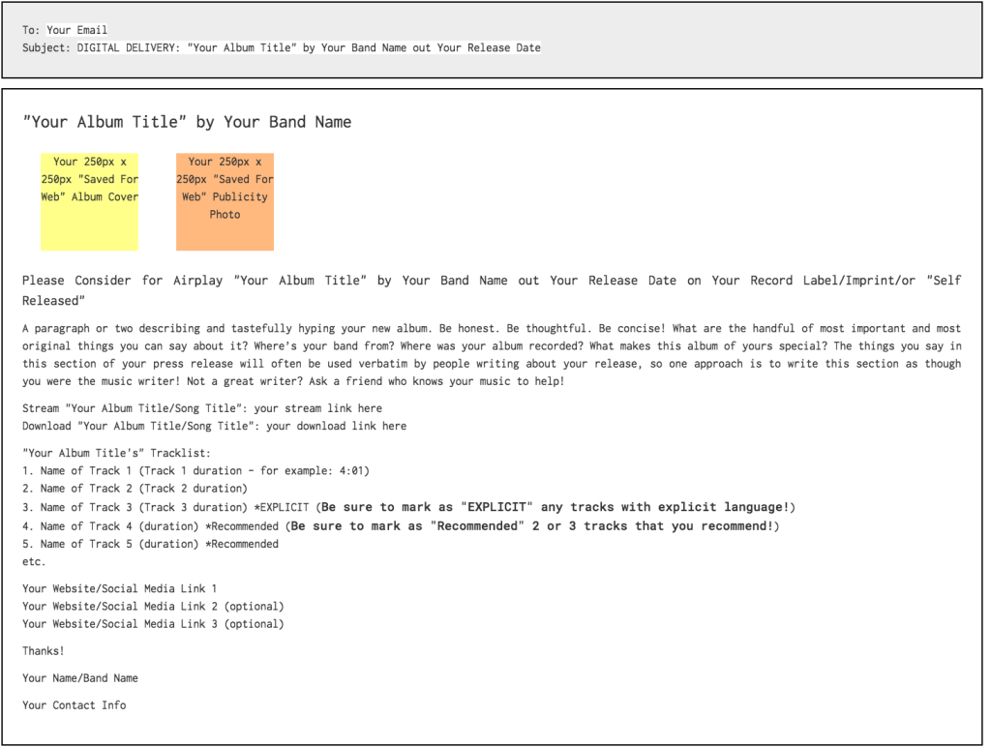Click the heading "Your Album Title" by Your Band Name
This screenshot has width=991, height=747.
coord(187,122)
